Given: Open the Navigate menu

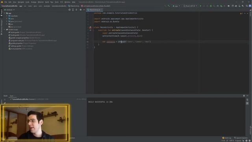Looking at the screenshot, I should click(x=21, y=2).
